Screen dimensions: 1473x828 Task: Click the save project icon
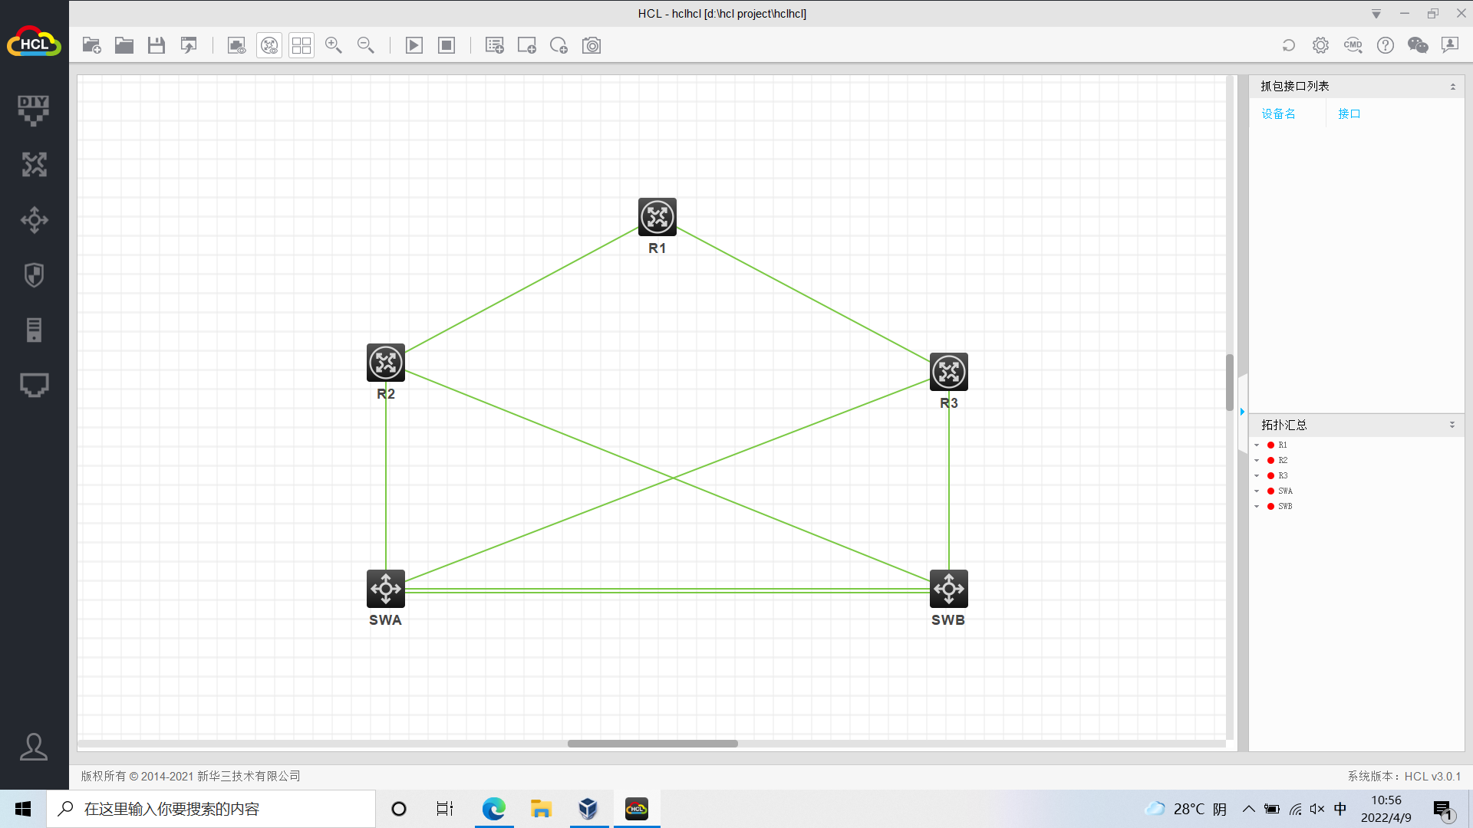(x=157, y=45)
